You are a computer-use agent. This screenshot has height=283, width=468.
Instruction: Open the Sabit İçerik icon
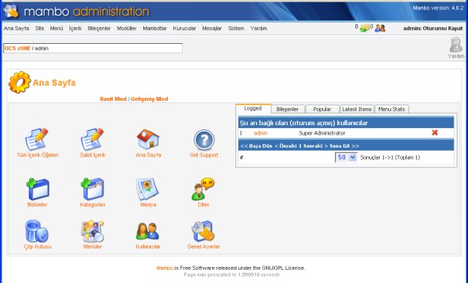[x=92, y=139]
